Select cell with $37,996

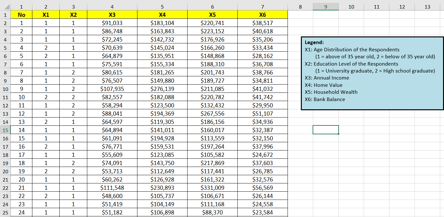coord(262,146)
